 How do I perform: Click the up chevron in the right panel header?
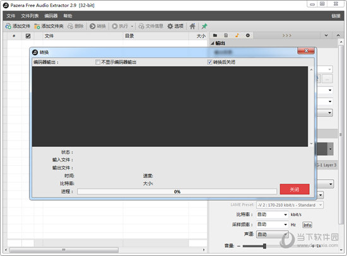pos(338,35)
